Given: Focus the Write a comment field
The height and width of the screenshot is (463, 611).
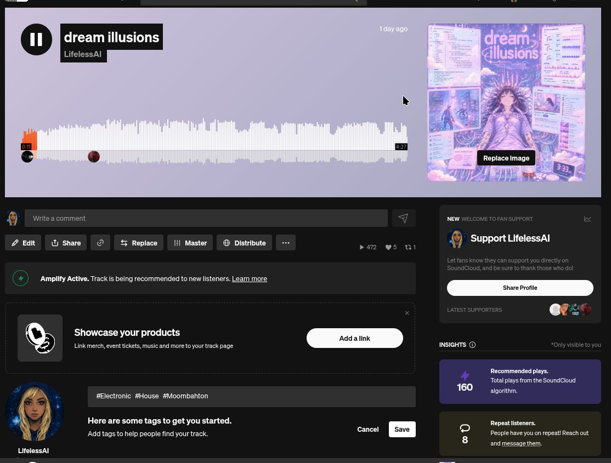Looking at the screenshot, I should pyautogui.click(x=206, y=218).
